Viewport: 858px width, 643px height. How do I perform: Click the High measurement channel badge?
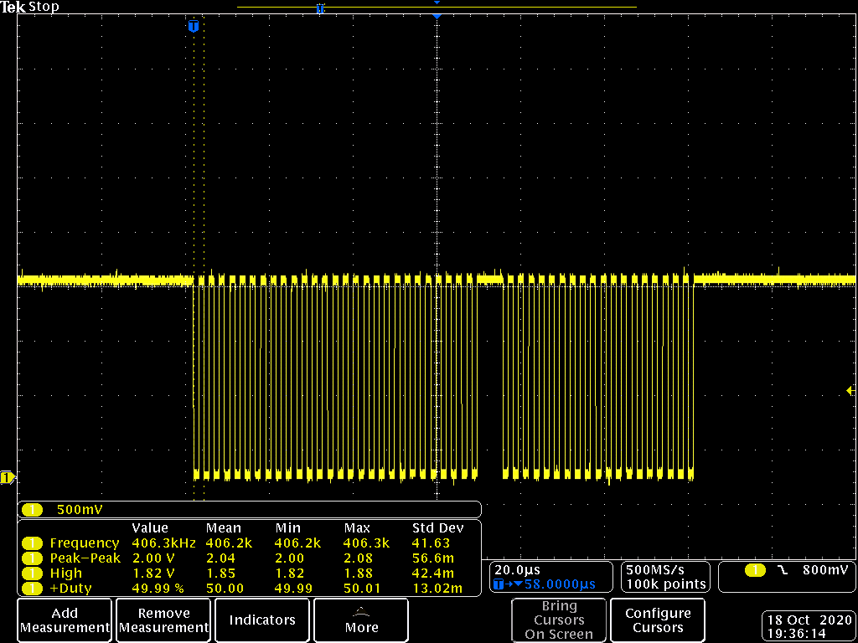click(x=33, y=574)
